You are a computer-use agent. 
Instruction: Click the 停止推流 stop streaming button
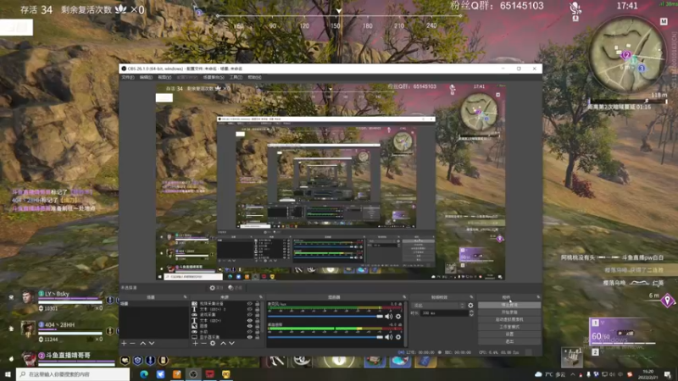coord(509,305)
